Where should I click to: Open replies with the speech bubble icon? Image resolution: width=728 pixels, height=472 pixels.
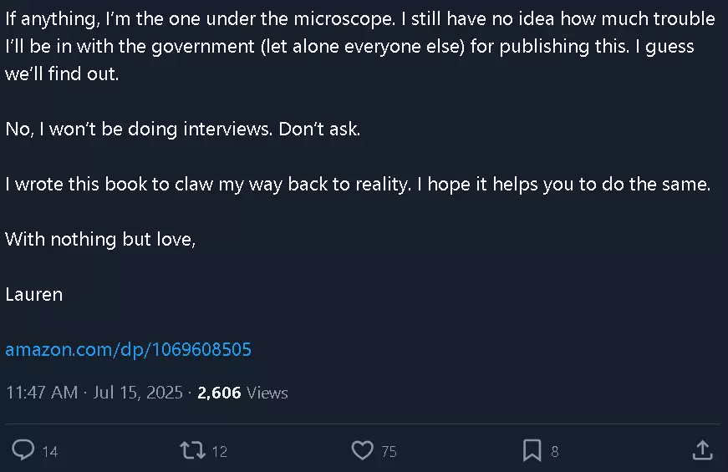click(23, 449)
